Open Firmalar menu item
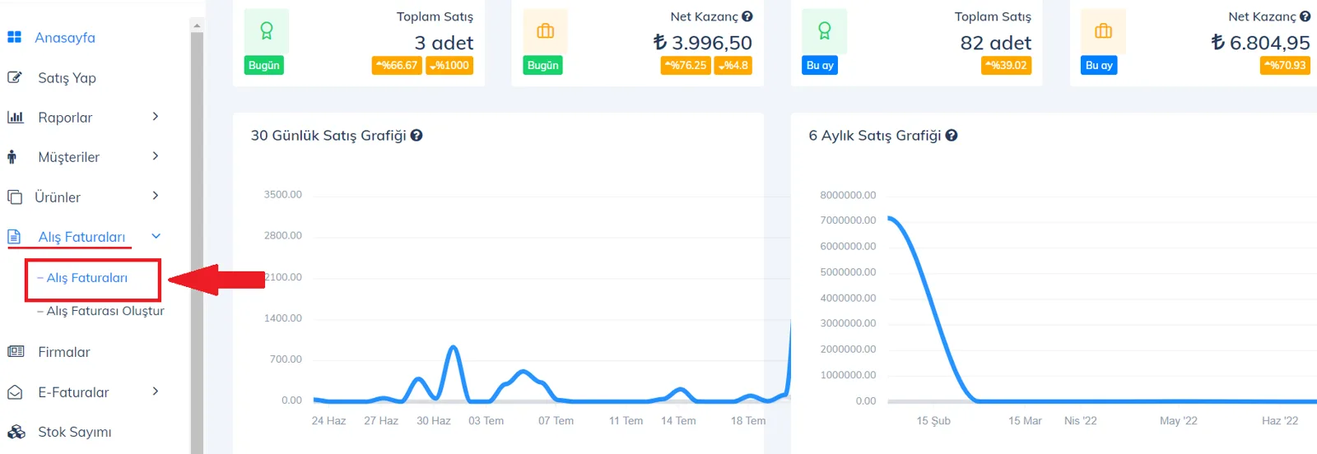 tap(64, 352)
